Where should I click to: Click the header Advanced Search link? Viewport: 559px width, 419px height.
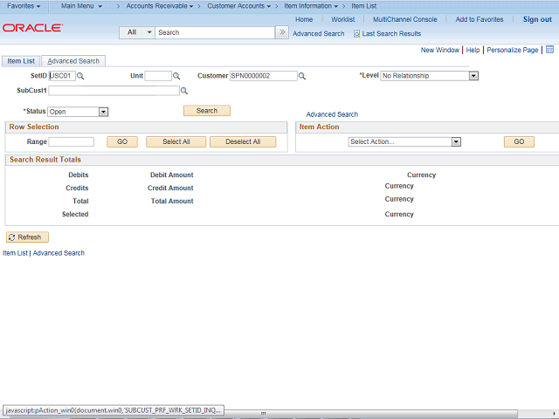(318, 34)
